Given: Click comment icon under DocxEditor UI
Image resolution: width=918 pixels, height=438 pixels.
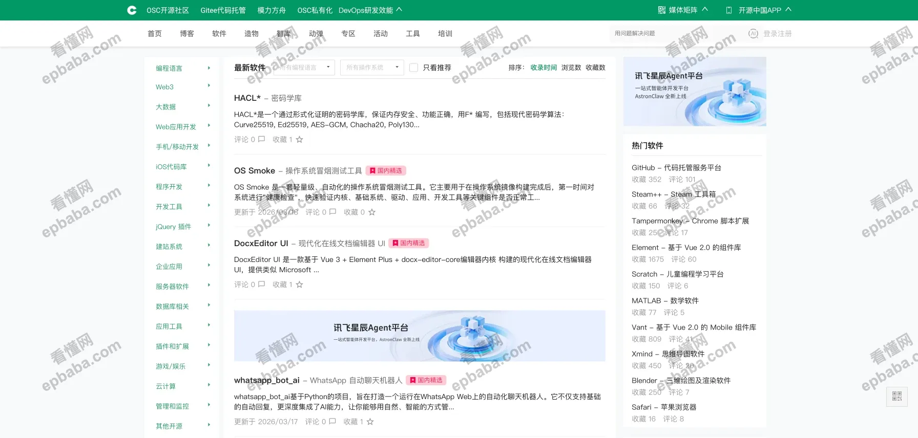Looking at the screenshot, I should [262, 284].
